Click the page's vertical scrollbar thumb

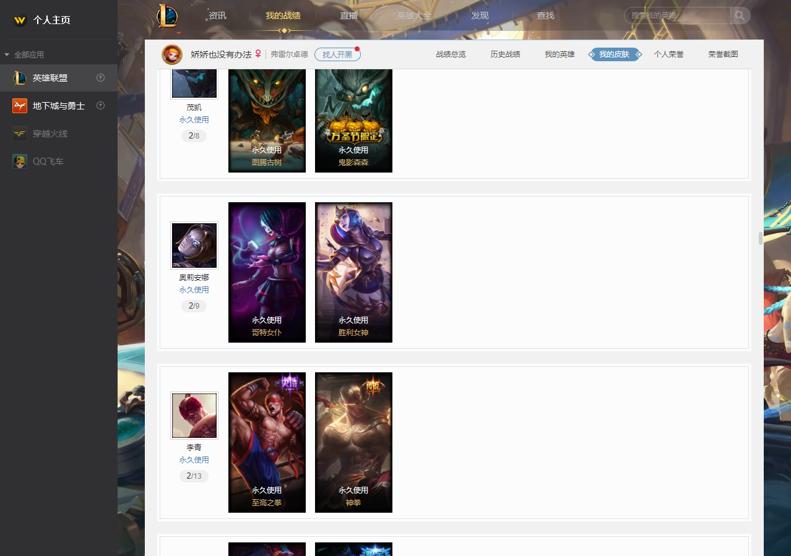(x=761, y=239)
